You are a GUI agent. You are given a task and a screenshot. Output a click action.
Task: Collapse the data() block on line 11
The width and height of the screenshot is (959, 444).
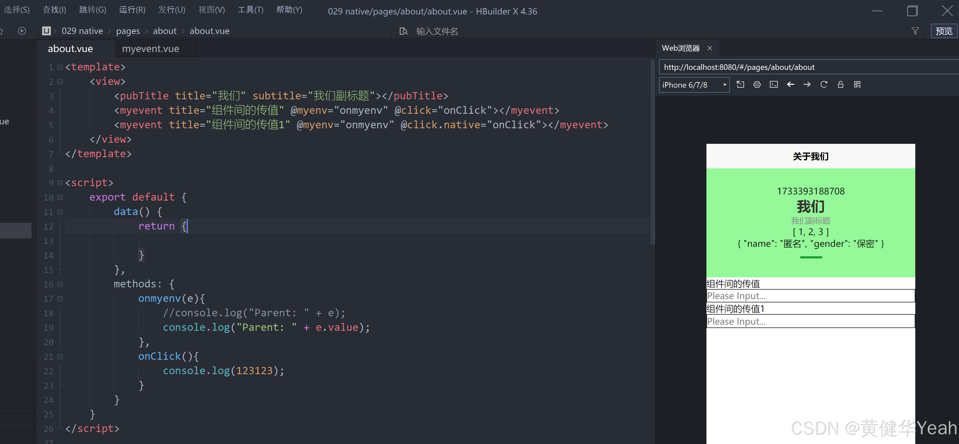[60, 212]
